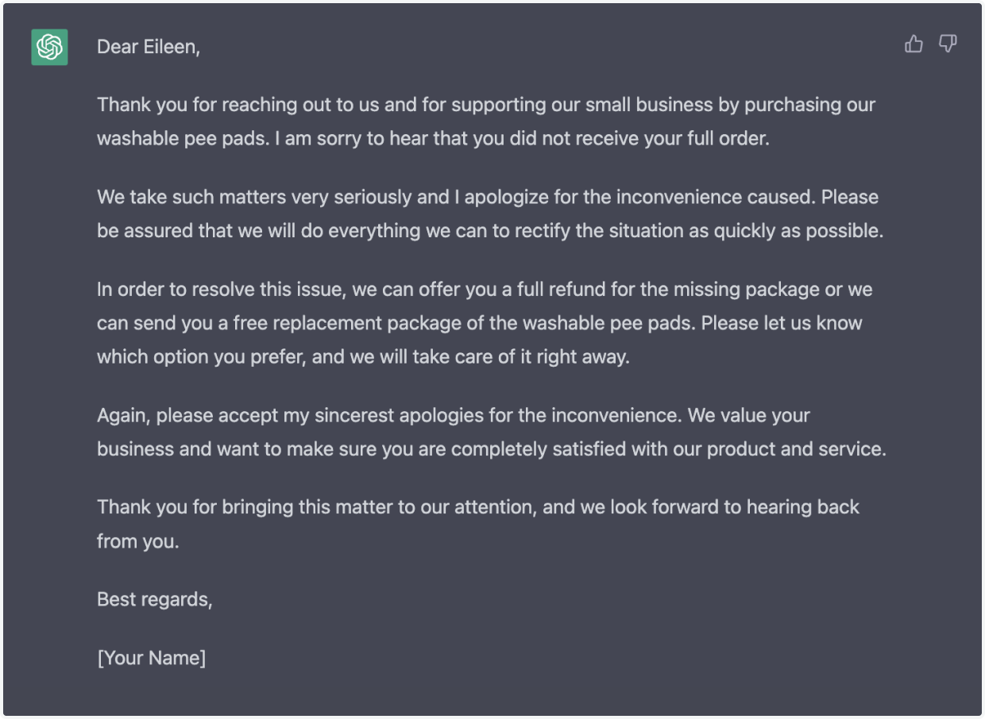
Task: Click the ChatGPT logo avatar
Action: [49, 47]
